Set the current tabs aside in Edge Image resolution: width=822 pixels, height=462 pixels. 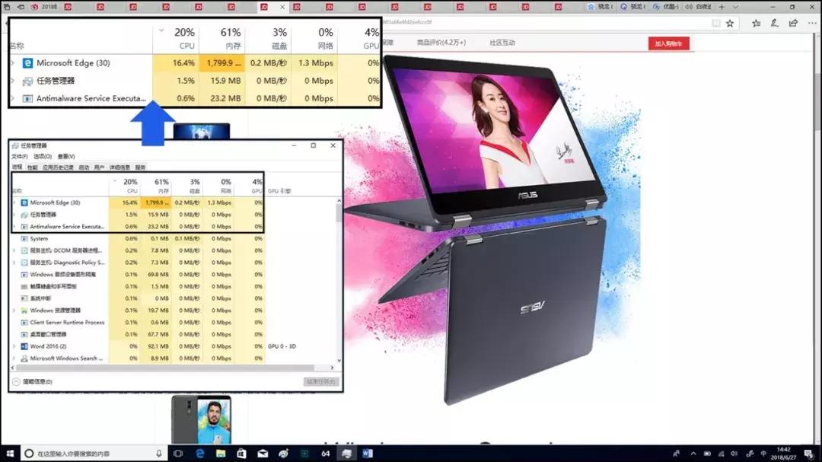[x=21, y=7]
